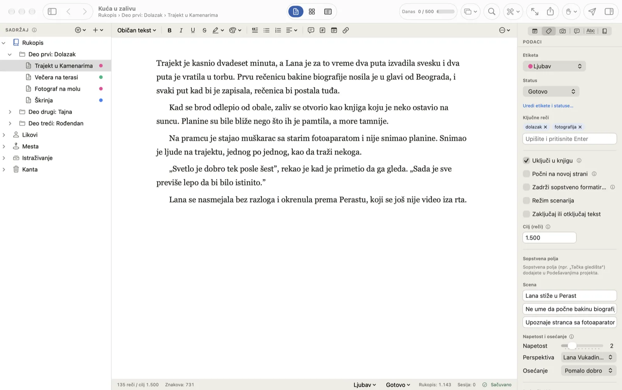The image size is (622, 390).
Task: Open the snapshots camera tab
Action: point(563,31)
